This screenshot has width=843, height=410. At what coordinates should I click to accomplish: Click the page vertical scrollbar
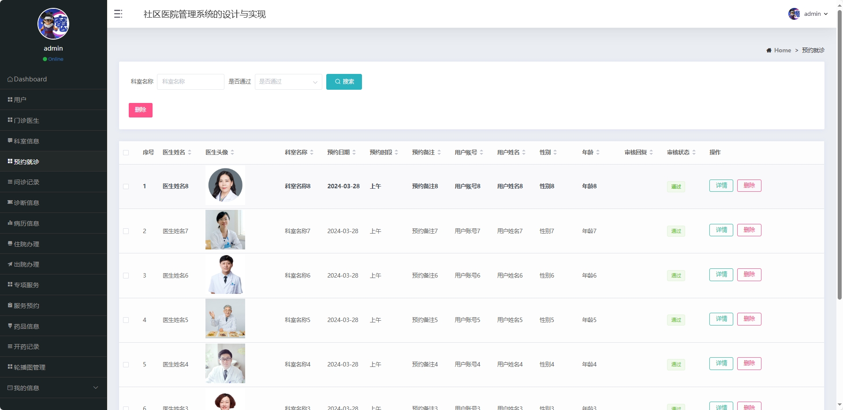[839, 154]
